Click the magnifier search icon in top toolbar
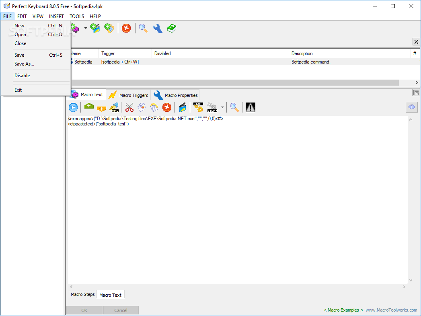Viewport: 421px width, 316px height. tap(143, 28)
